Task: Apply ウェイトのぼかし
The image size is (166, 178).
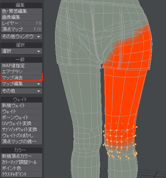Action: [21, 136]
